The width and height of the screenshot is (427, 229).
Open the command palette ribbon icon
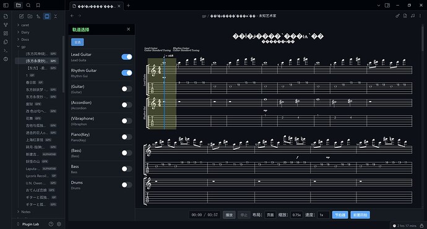tap(6, 50)
